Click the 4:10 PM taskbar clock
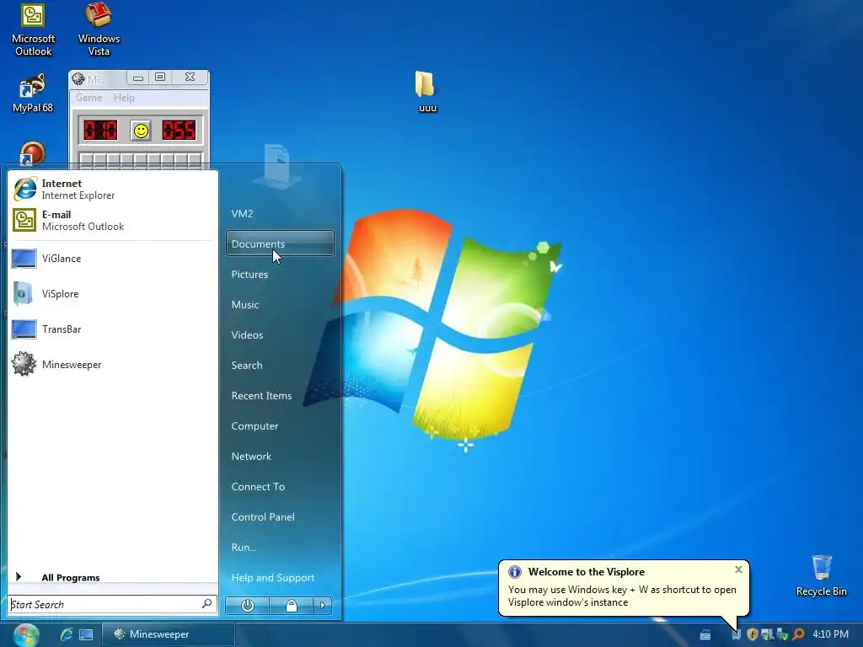This screenshot has height=647, width=863. [x=830, y=634]
